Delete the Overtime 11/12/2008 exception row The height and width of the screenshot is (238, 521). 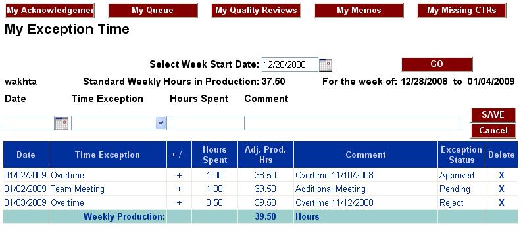pos(501,202)
